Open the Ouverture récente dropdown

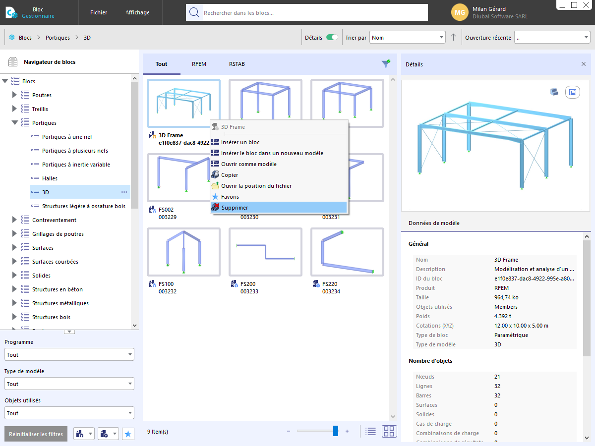(552, 38)
